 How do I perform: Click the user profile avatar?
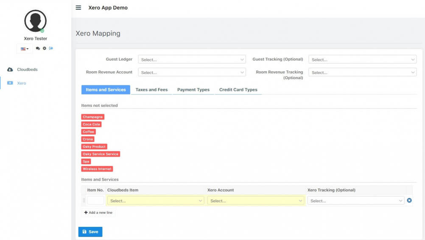[35, 21]
